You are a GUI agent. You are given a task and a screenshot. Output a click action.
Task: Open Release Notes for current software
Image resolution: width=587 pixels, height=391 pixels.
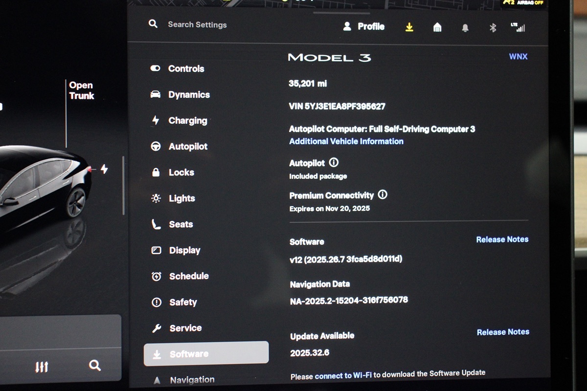[x=502, y=239]
